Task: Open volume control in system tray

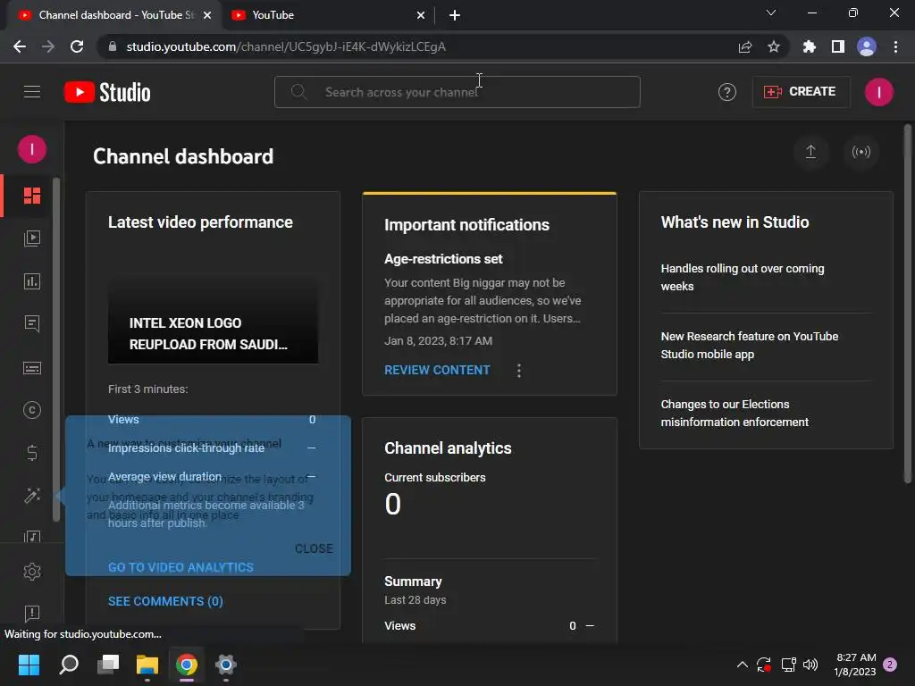Action: click(810, 665)
